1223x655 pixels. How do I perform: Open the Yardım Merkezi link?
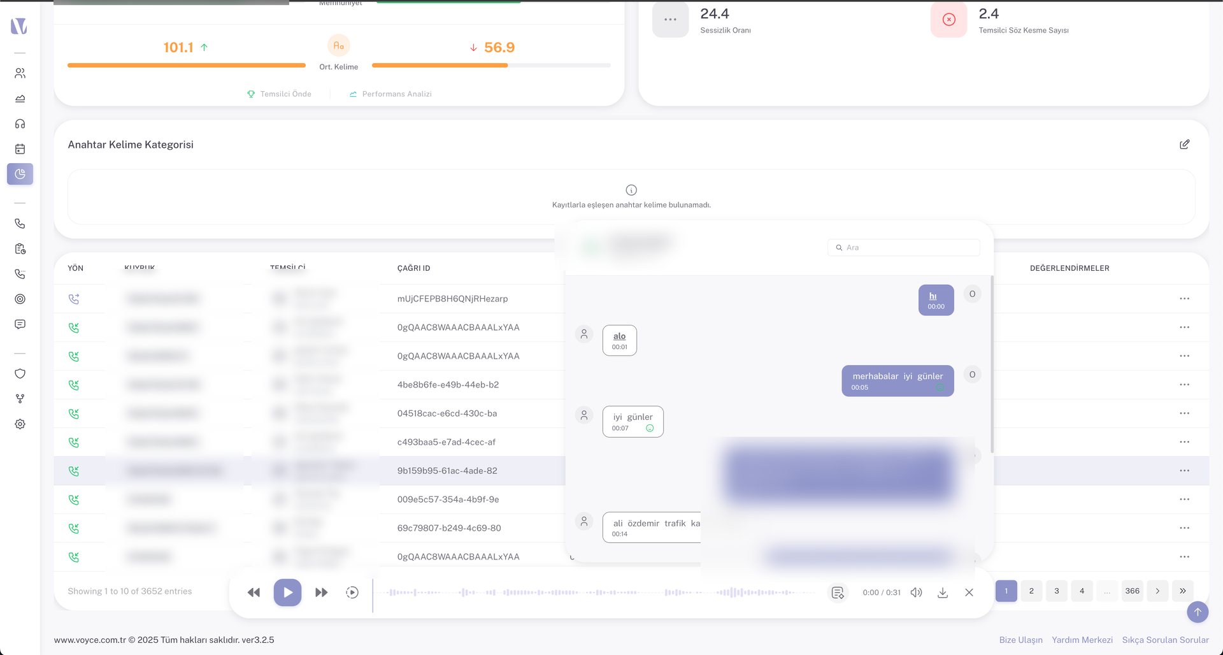coord(1082,640)
